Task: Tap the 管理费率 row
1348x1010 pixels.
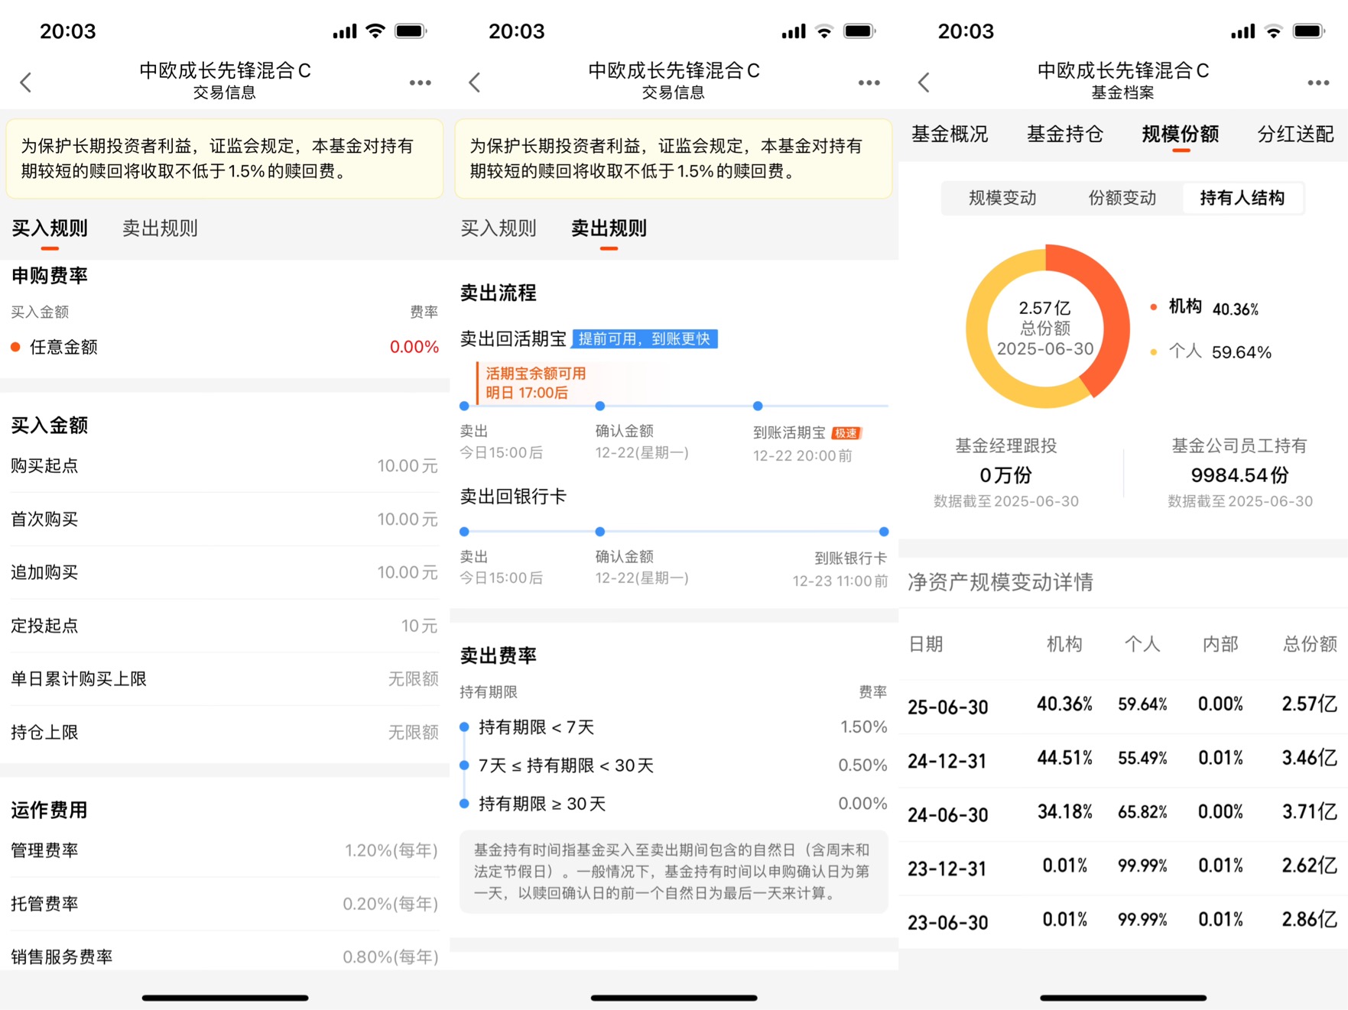Action: (x=225, y=850)
